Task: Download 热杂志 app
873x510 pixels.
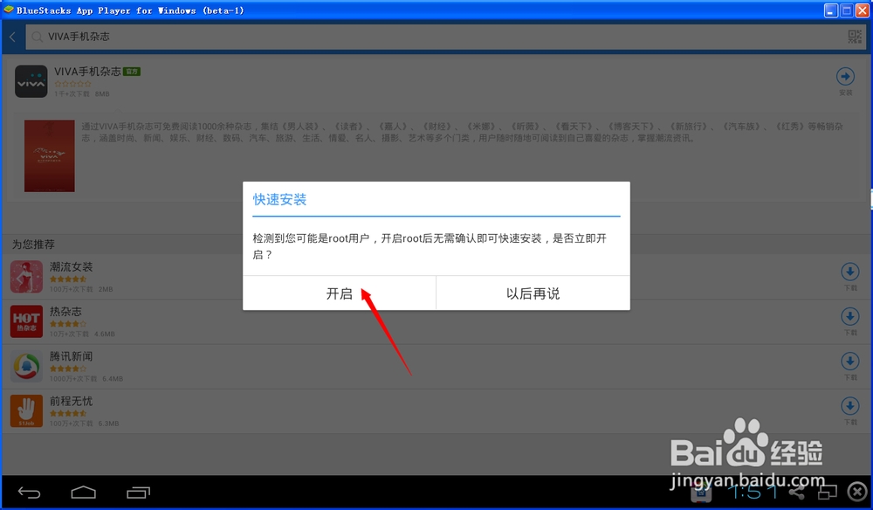Action: click(849, 316)
